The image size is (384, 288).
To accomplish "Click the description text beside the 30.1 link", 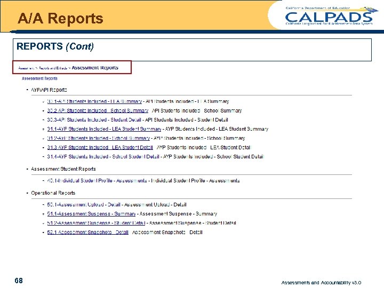I will pyautogui.click(x=187, y=101).
